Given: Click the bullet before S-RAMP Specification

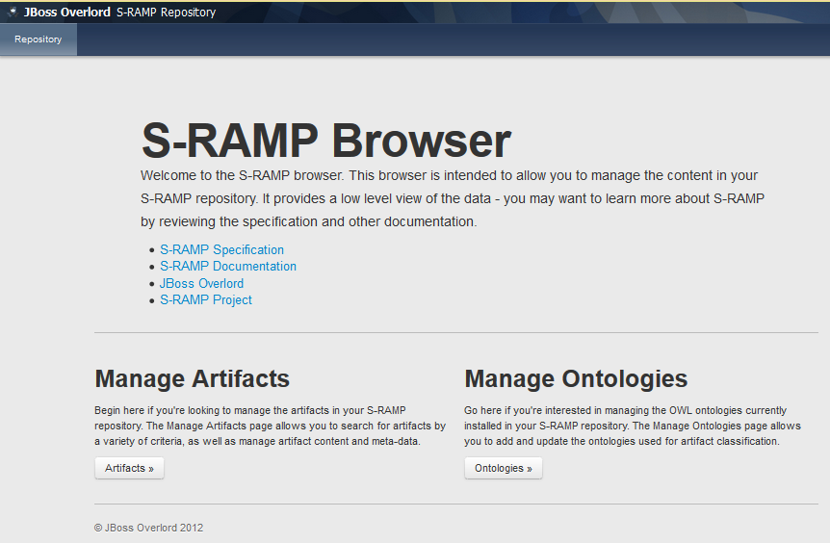Looking at the screenshot, I should click(151, 250).
